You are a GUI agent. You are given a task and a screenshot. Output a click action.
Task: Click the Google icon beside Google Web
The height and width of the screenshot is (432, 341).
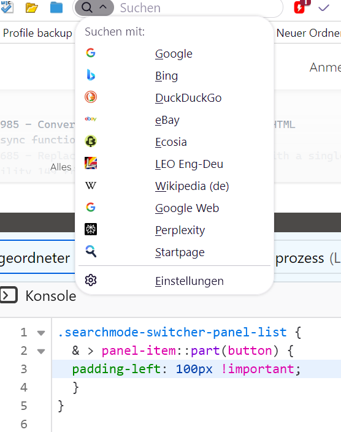(x=91, y=207)
